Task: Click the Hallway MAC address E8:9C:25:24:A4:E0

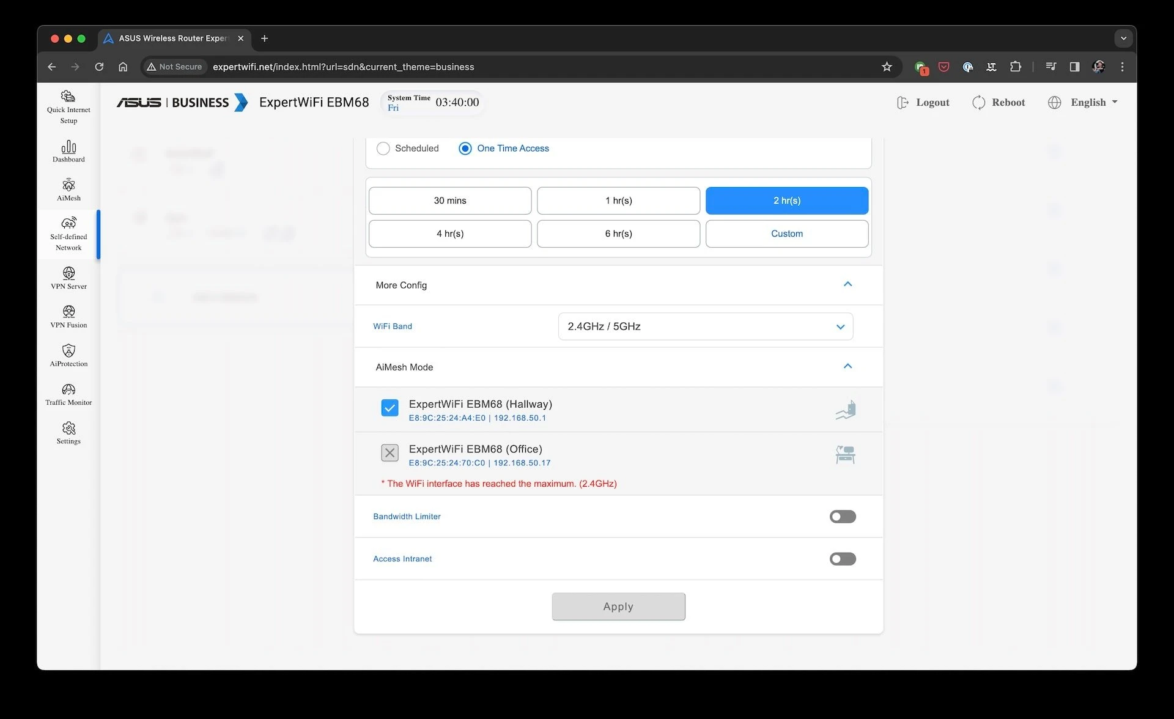Action: (x=447, y=418)
